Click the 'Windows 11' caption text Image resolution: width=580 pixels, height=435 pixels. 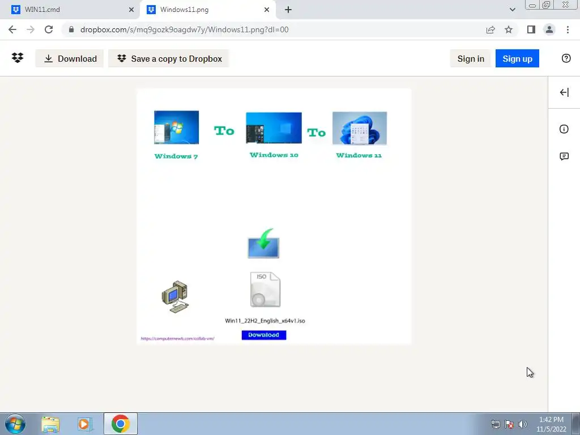tap(359, 155)
